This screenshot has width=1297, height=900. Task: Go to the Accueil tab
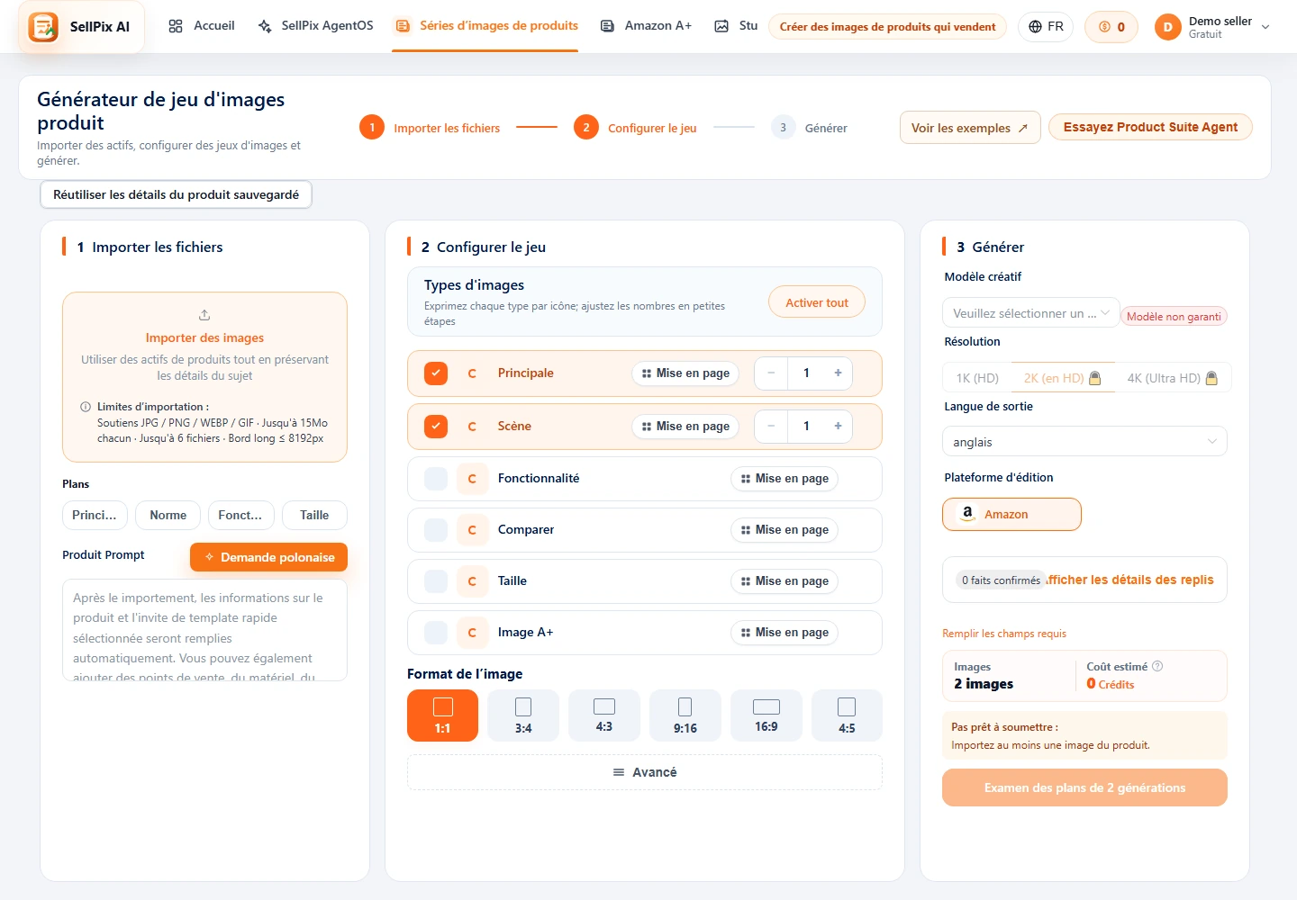click(202, 26)
